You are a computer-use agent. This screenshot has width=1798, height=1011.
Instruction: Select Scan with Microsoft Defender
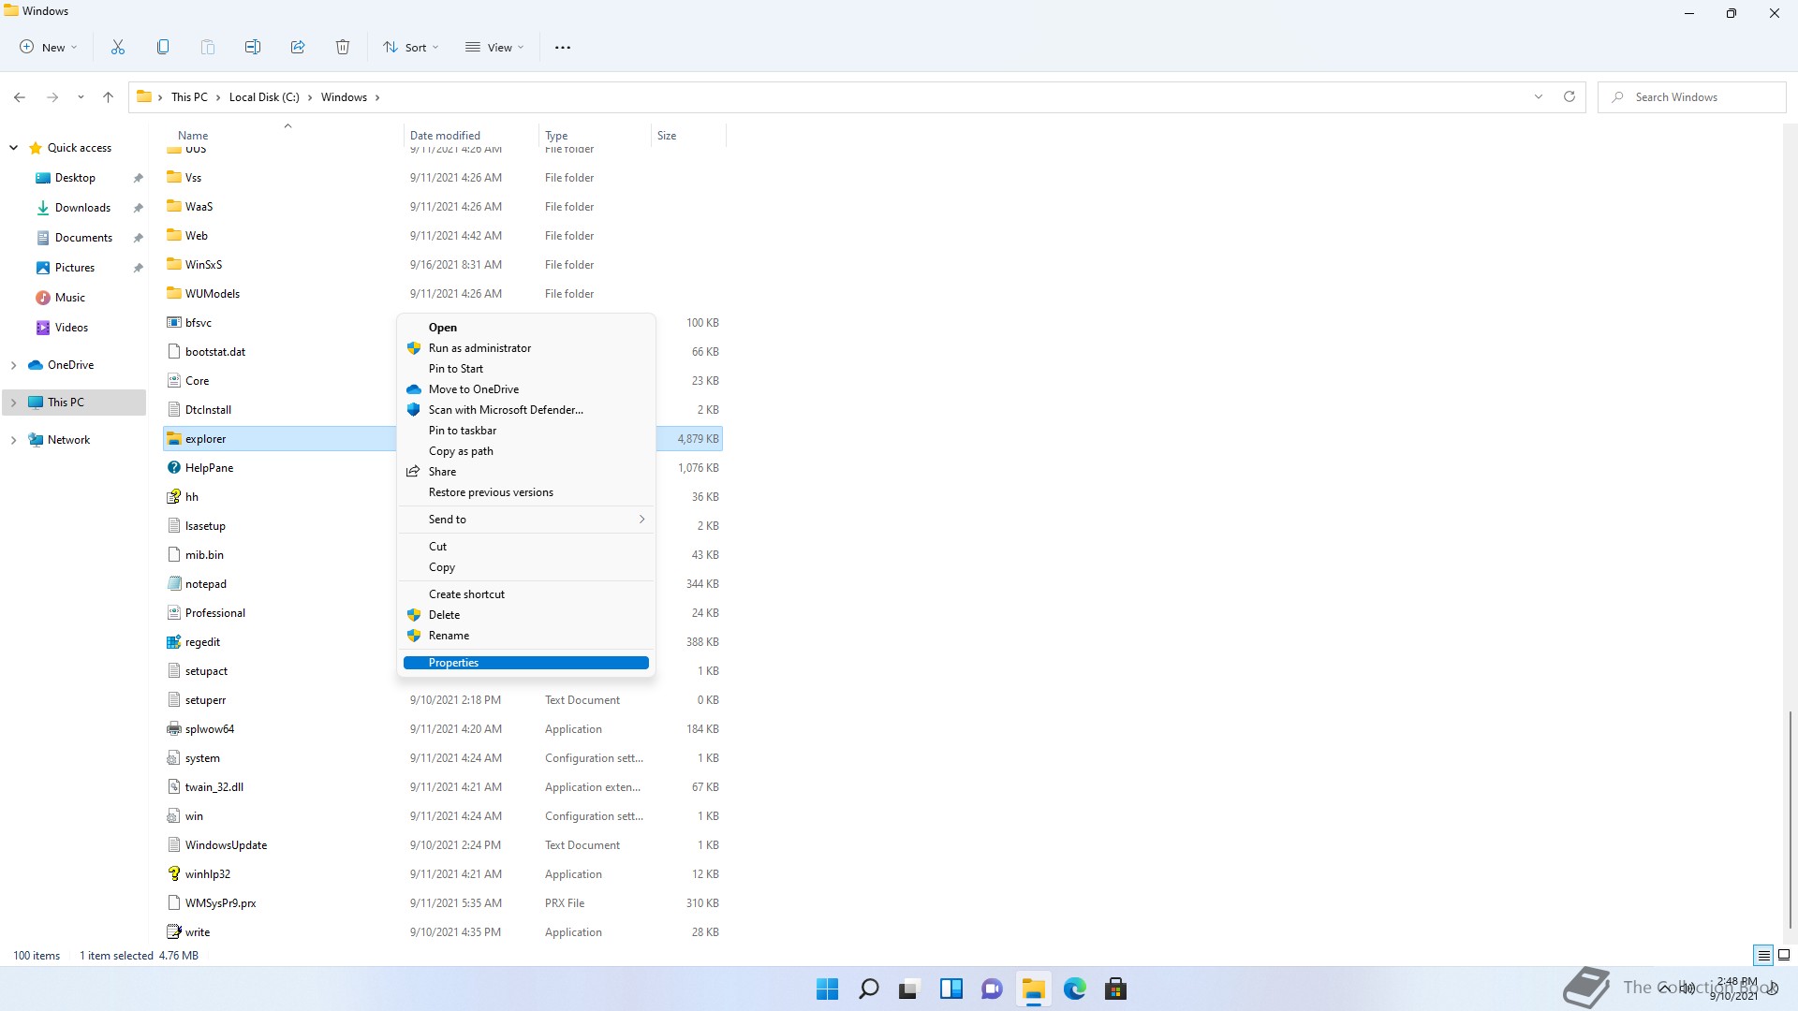tap(526, 410)
